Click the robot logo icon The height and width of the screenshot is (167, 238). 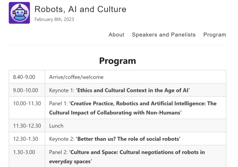(x=19, y=13)
